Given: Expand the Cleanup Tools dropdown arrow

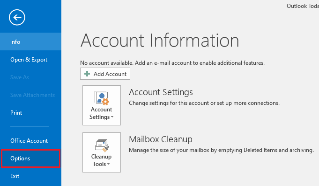Looking at the screenshot, I should click(108, 164).
